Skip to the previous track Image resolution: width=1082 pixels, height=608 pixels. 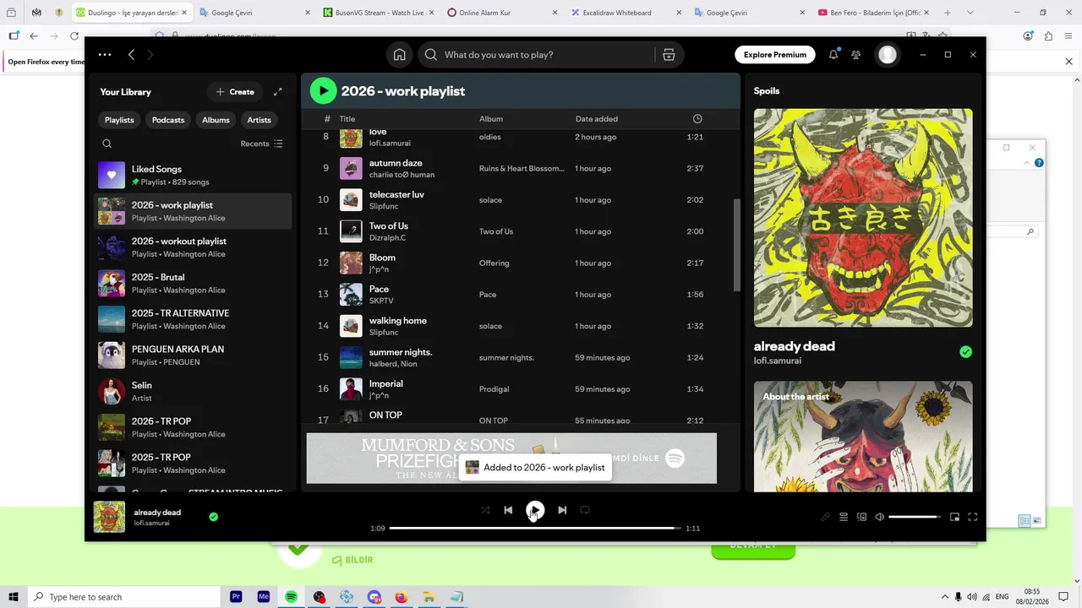508,510
